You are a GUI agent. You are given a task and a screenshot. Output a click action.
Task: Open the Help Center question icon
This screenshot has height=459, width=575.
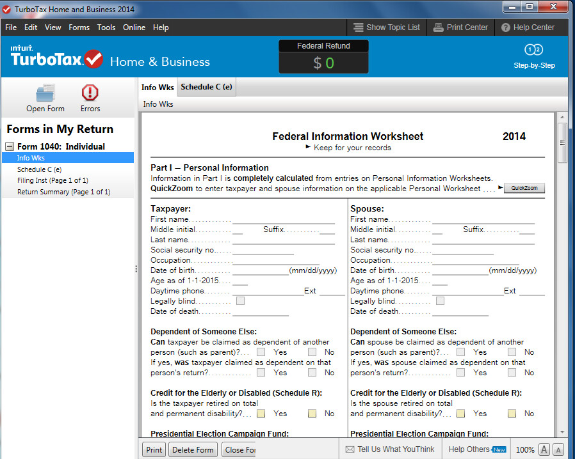point(506,27)
